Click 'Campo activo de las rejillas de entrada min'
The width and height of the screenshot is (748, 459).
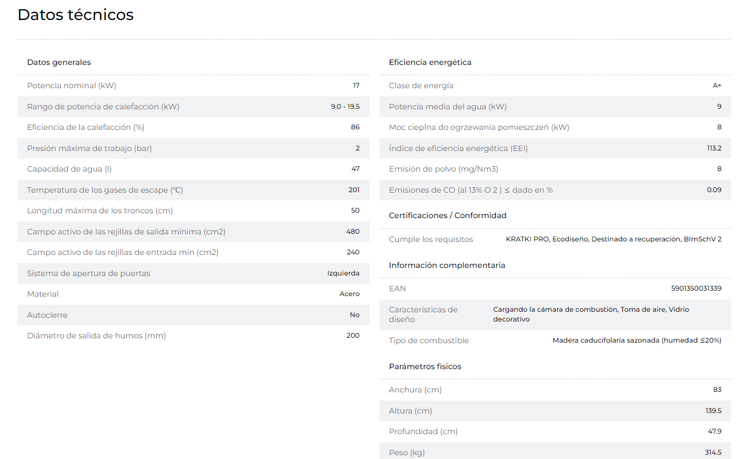(123, 252)
